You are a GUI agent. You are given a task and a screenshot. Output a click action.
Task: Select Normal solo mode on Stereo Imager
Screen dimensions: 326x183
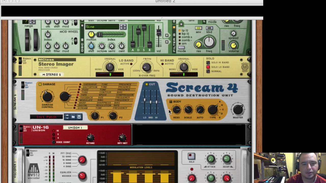pyautogui.click(x=208, y=71)
